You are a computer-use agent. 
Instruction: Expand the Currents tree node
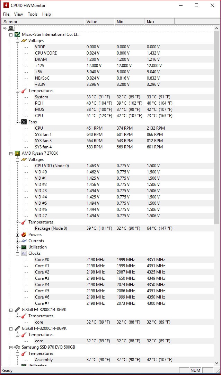18,241
